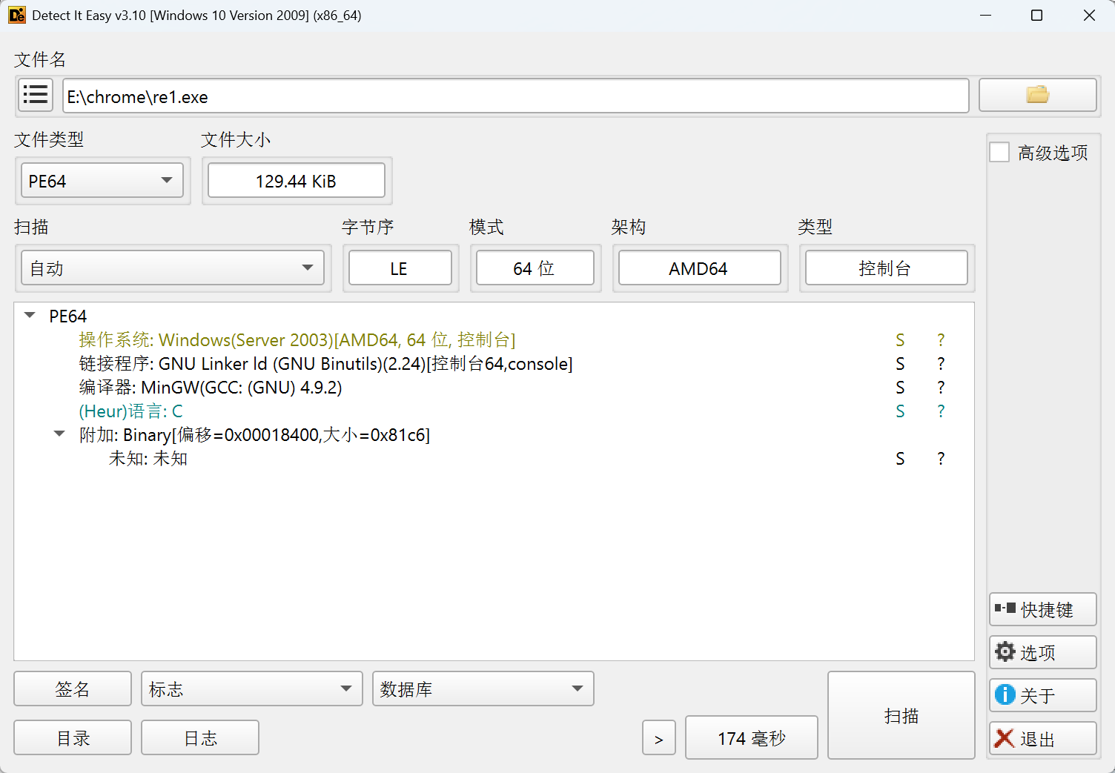Open the 数据库 dropdown
The height and width of the screenshot is (773, 1115).
(483, 689)
